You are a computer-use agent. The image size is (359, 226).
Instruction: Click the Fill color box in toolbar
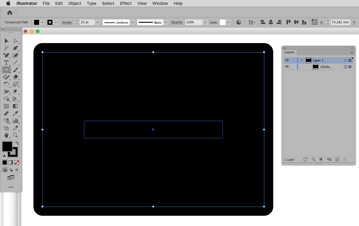7,147
